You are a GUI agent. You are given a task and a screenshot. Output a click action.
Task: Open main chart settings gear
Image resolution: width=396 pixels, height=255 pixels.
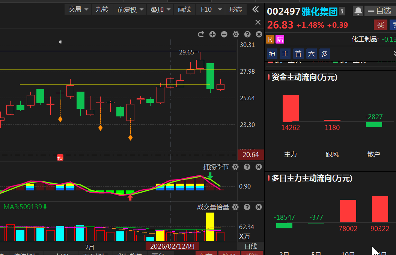(236, 34)
